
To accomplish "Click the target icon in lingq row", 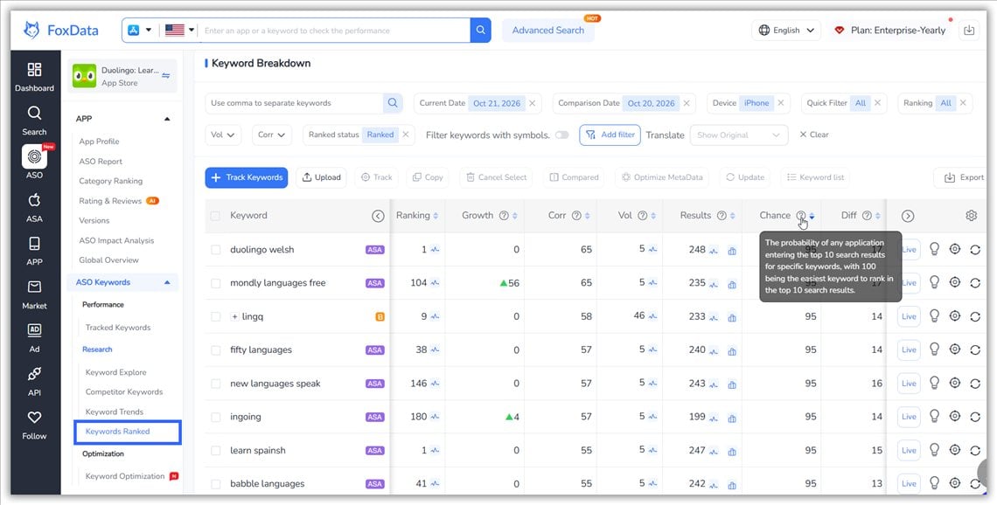I will [x=954, y=315].
